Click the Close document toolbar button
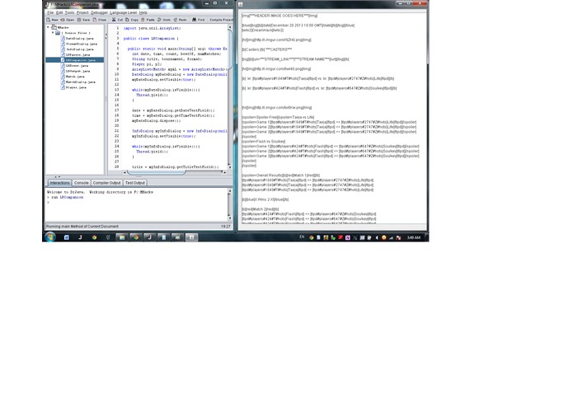This screenshot has width=573, height=407. coord(100,20)
